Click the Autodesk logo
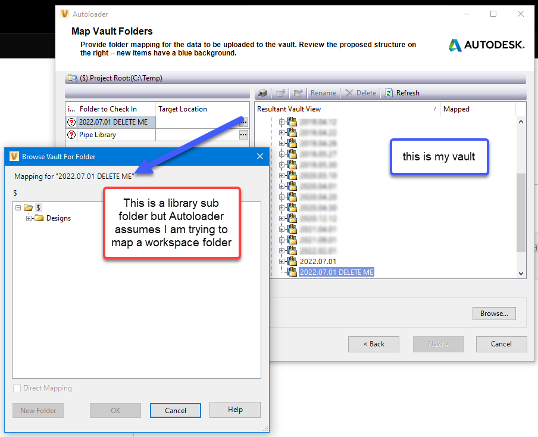Image resolution: width=538 pixels, height=437 pixels. pos(486,45)
